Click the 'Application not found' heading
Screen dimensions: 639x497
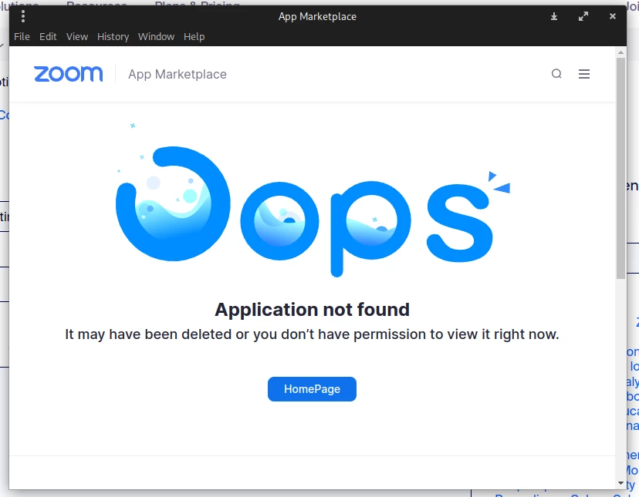(x=312, y=310)
